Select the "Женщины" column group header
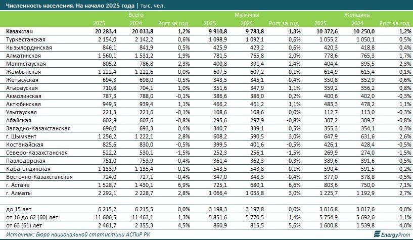413x240 pixels. coord(356,16)
